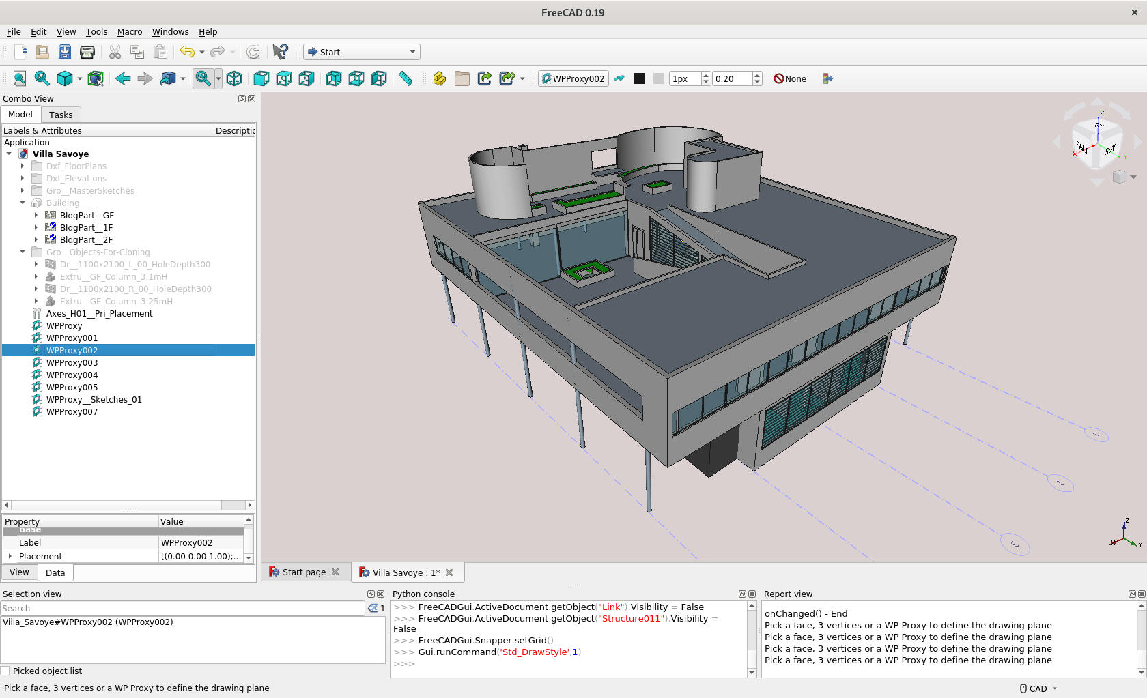Set rear view
The image size is (1147, 698).
334,78
